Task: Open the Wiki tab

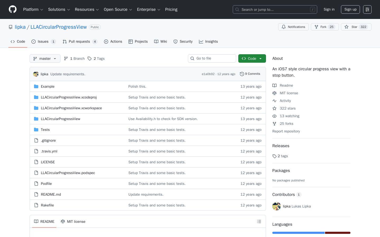Action: [x=160, y=42]
